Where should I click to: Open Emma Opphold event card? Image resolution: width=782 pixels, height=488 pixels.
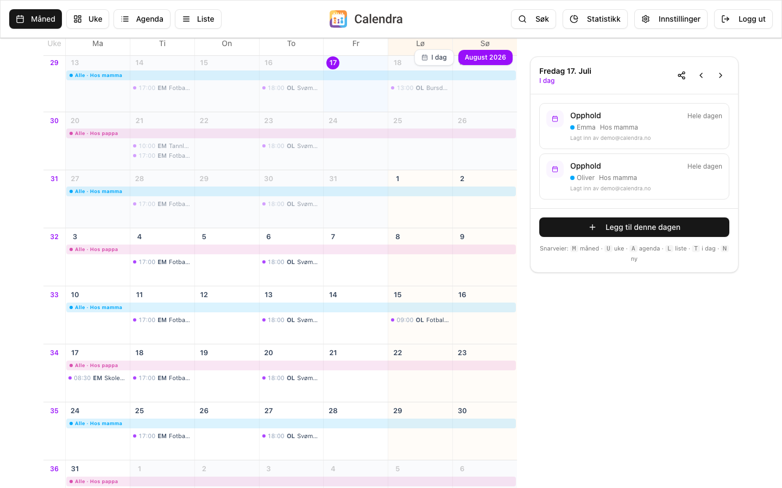coord(634,126)
